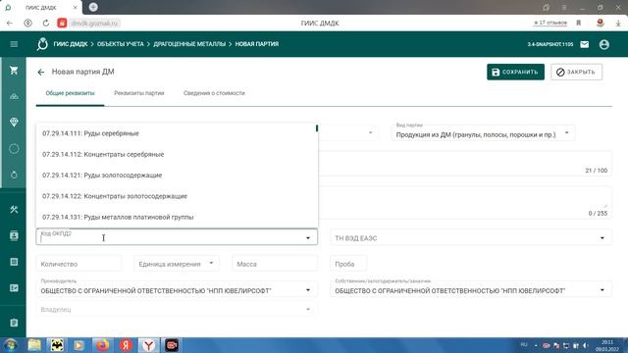Switch to Общие реквизиты tab
Image resolution: width=628 pixels, height=353 pixels.
pyautogui.click(x=70, y=93)
